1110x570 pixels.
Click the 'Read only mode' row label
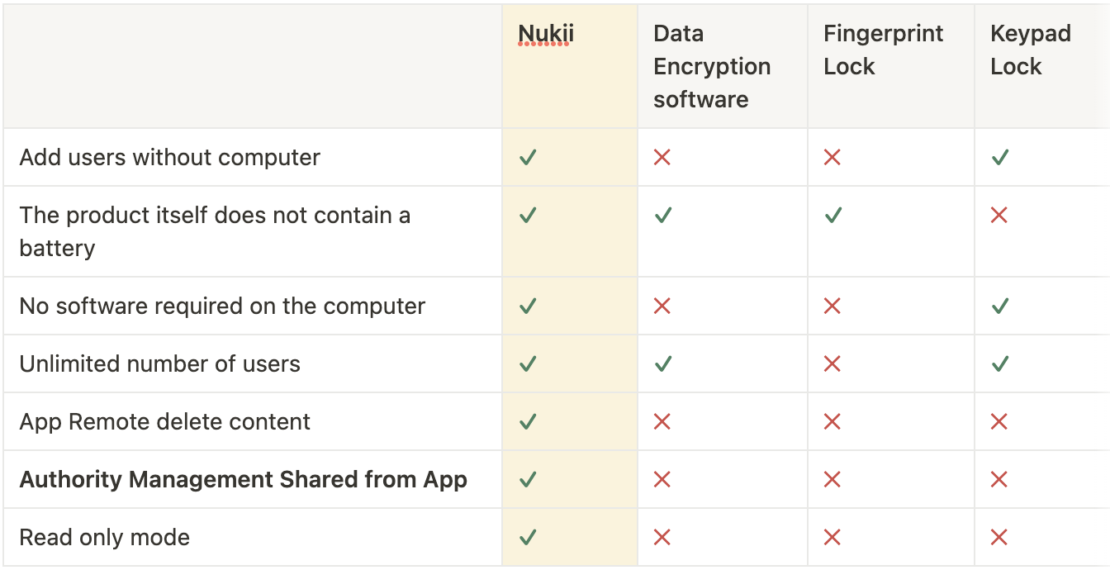pos(105,537)
